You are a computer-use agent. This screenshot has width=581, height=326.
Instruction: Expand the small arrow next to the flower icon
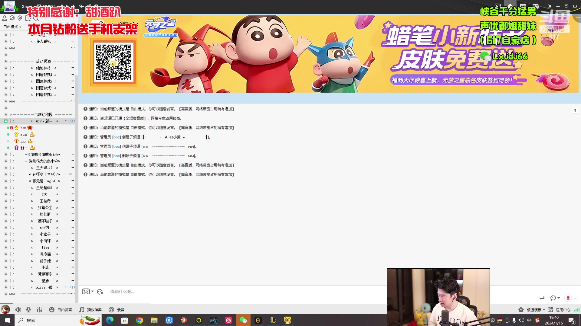pyautogui.click(x=575, y=299)
